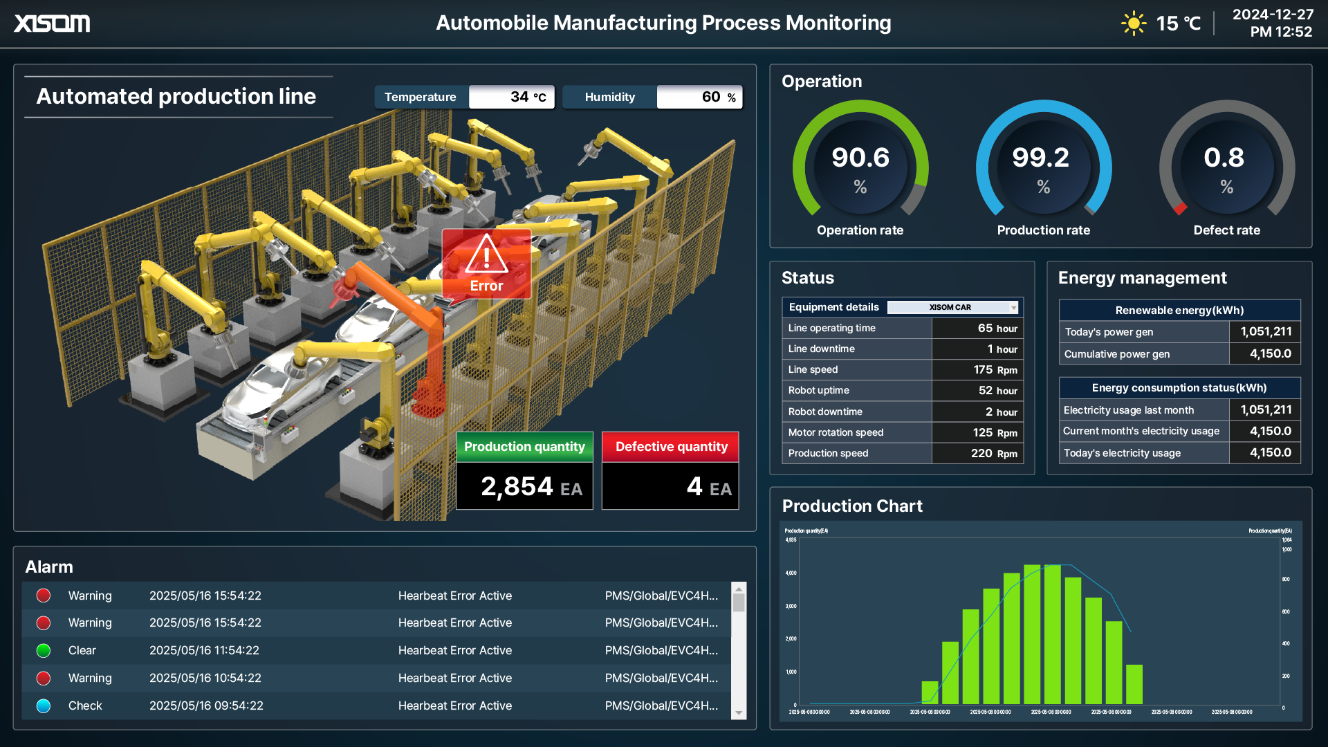1328x747 pixels.
Task: Toggle the Temperature display field
Action: (512, 97)
